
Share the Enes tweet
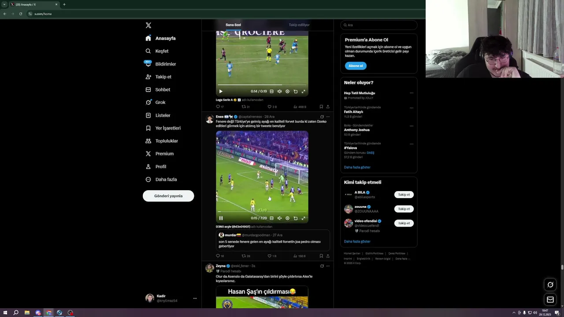(x=328, y=256)
